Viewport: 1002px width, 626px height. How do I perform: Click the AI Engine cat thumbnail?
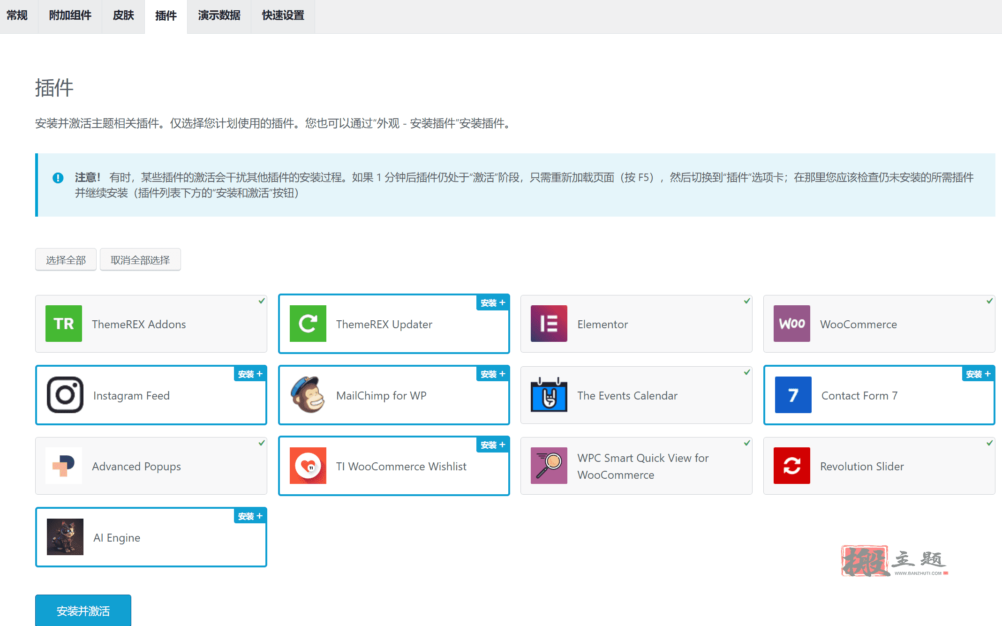65,537
